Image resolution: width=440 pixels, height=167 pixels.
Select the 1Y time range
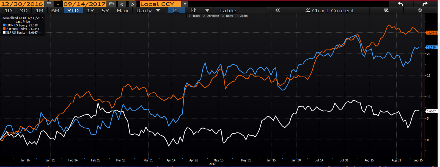tap(90, 10)
